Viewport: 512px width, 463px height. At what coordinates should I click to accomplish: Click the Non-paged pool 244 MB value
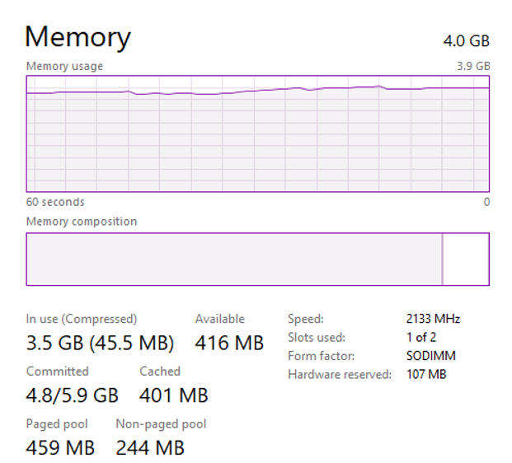coord(150,448)
